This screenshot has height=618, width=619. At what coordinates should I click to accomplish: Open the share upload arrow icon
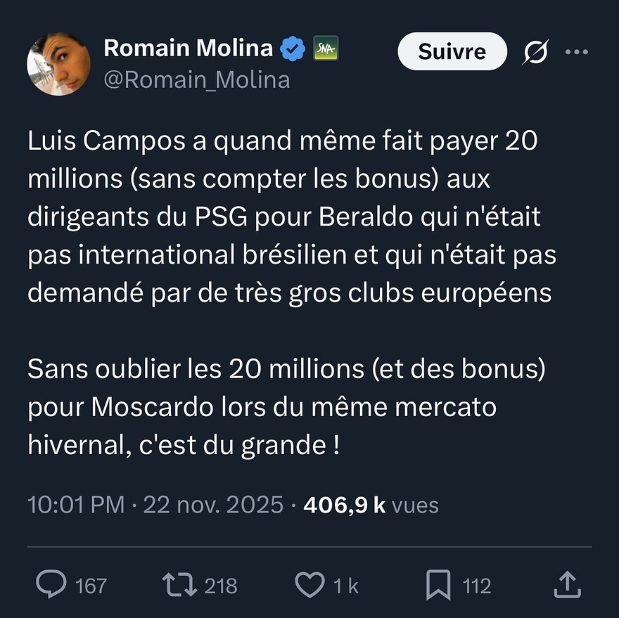[568, 584]
